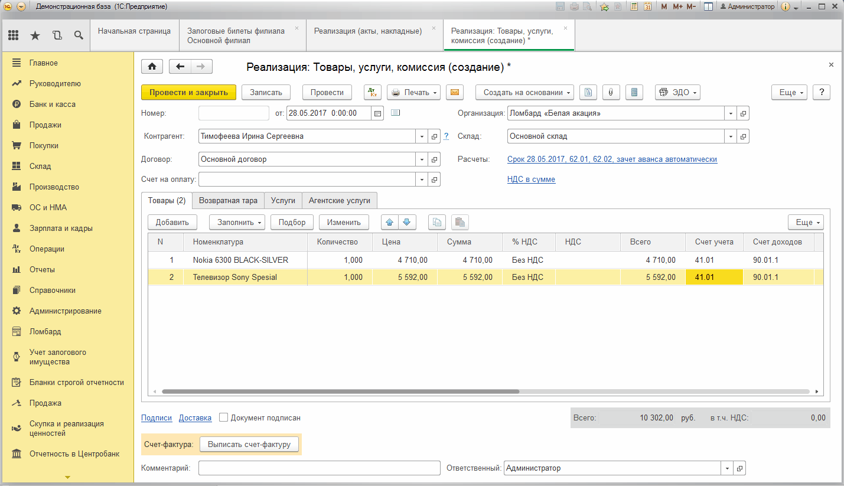Screen dimensions: 844x486
Task: Select the Nokia 6300 BLACK-SILVER cell
Action: [246, 260]
